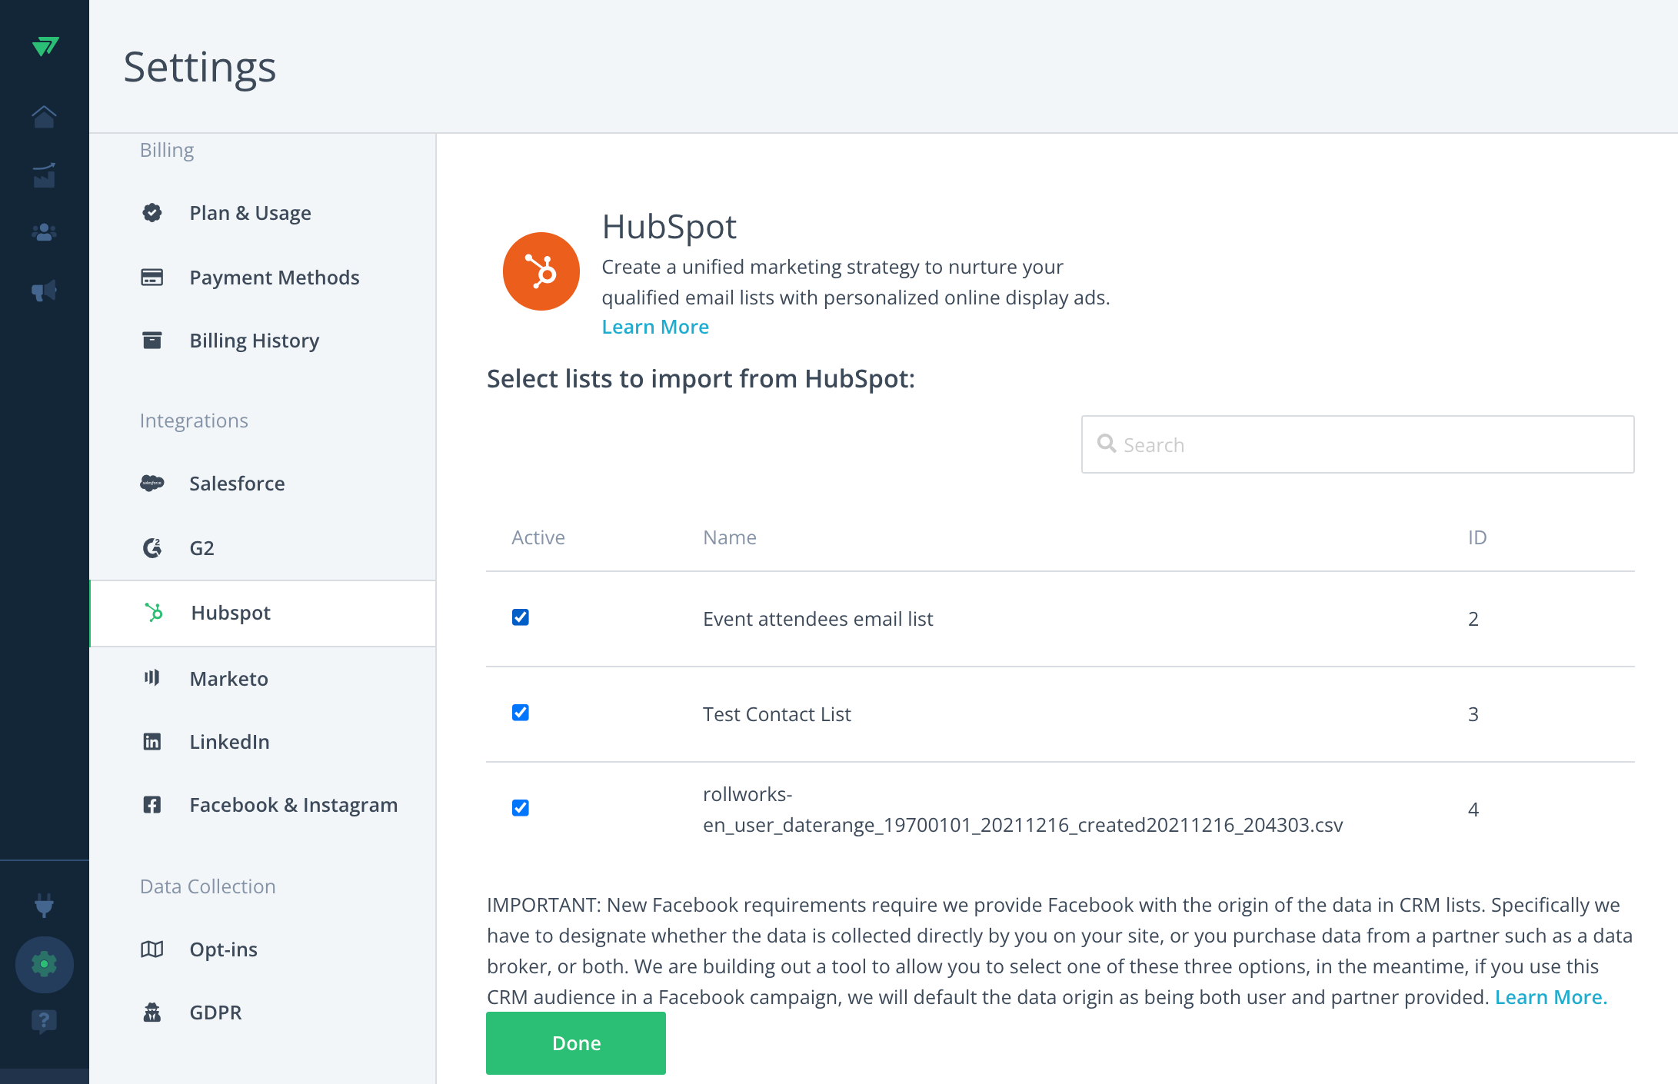Click the orange HubSpot logo

[x=541, y=271]
